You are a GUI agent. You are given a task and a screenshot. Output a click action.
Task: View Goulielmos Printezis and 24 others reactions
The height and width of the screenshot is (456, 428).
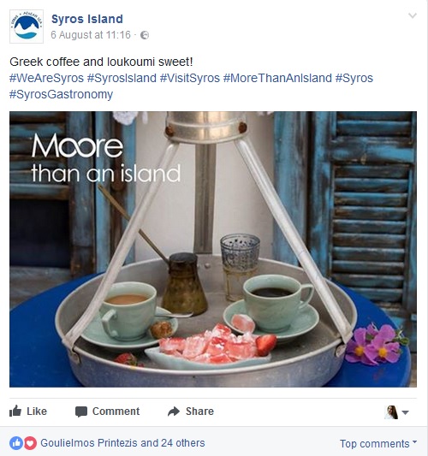(122, 443)
